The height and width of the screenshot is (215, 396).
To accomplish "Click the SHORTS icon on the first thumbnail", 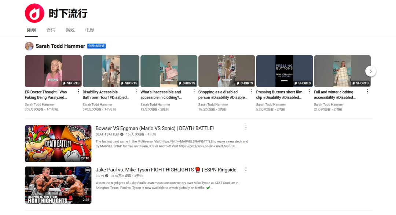I will 71,83.
